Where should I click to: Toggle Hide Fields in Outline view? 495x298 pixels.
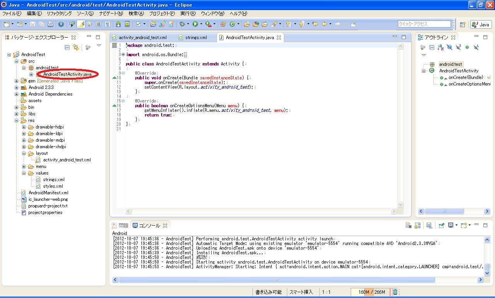click(x=449, y=47)
